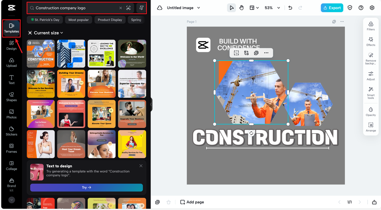
Task: Open the Filters tool
Action: [371, 26]
